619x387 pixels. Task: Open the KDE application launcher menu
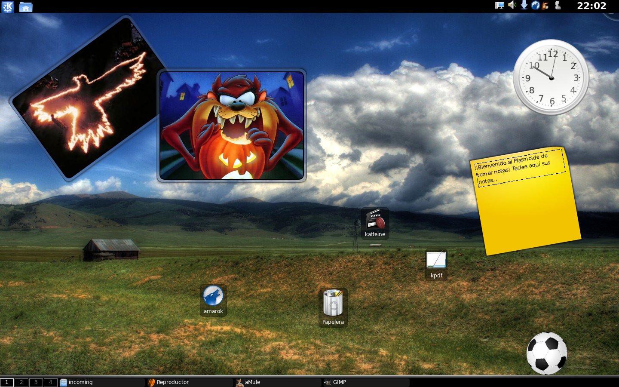[8, 6]
